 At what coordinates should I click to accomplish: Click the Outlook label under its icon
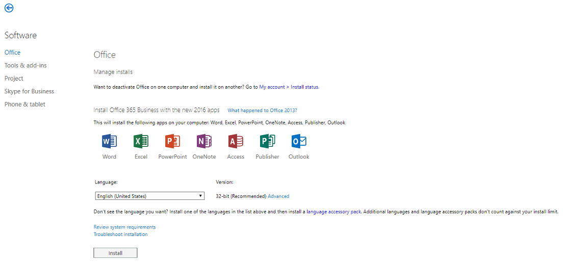pos(299,157)
